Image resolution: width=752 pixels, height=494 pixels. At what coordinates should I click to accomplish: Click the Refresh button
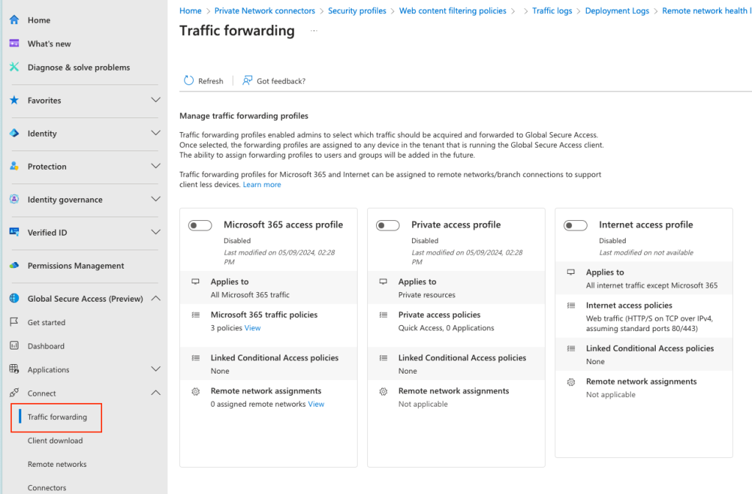(203, 81)
